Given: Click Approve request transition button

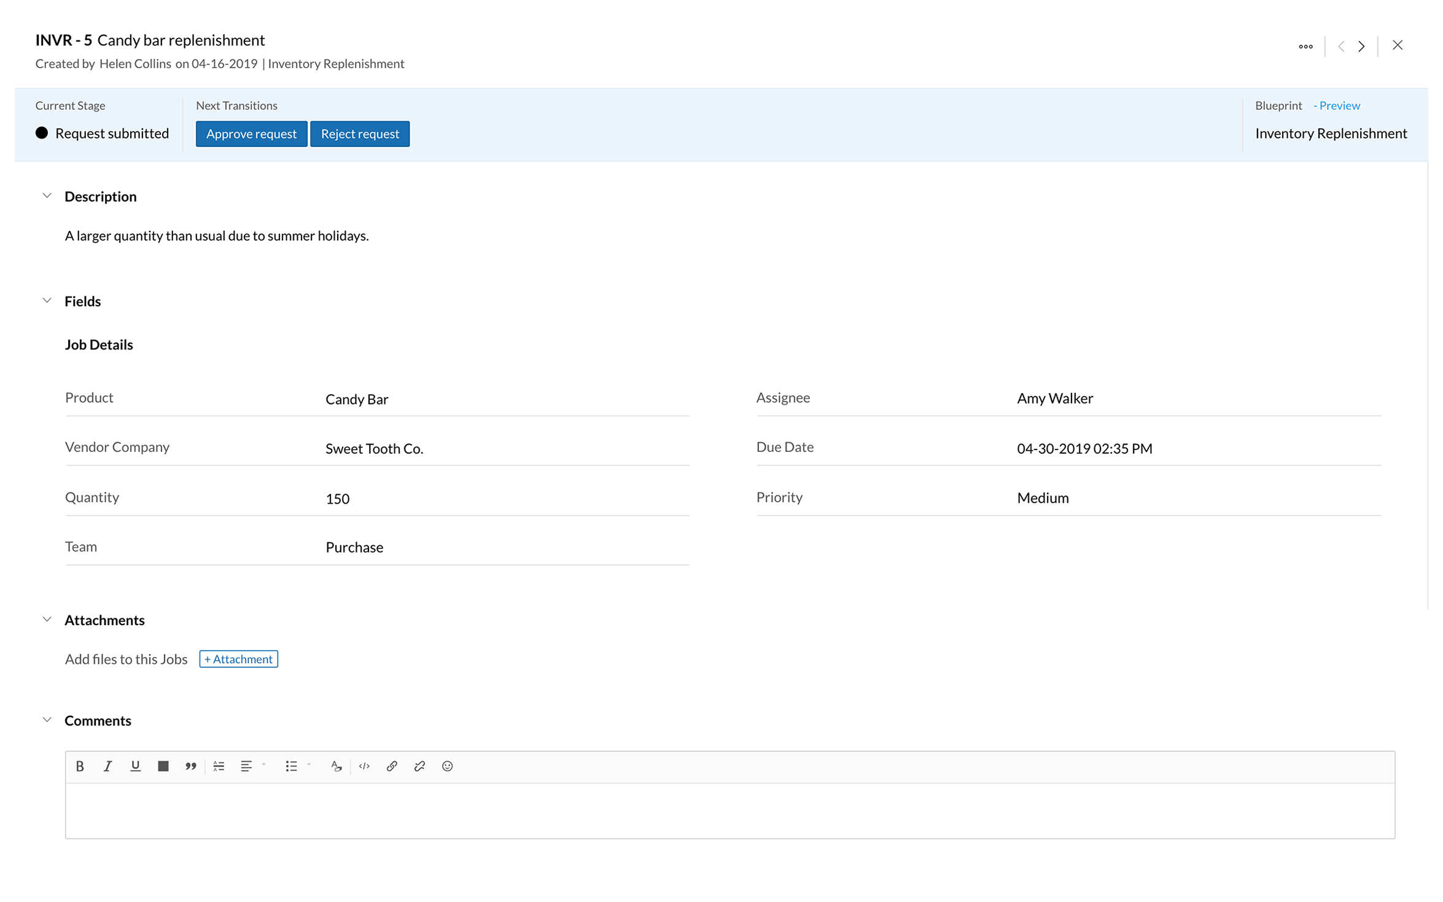Looking at the screenshot, I should click(251, 133).
